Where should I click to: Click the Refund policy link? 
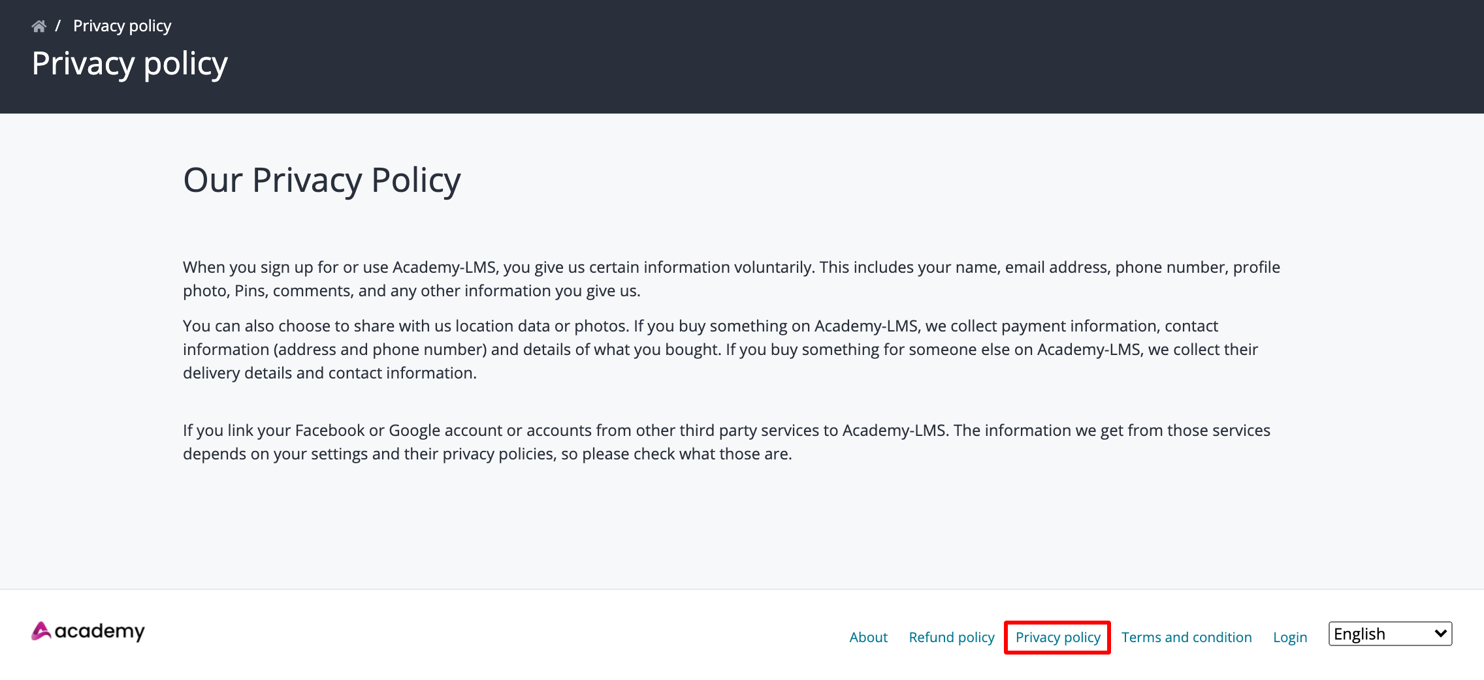tap(951, 637)
